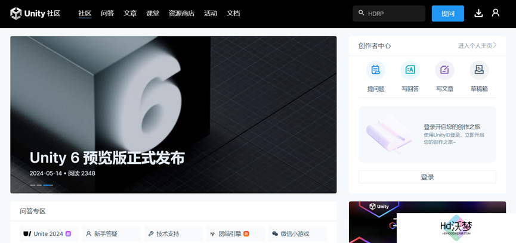Open 新手答疑 category
Screen dimensions: 516x243
111,234
